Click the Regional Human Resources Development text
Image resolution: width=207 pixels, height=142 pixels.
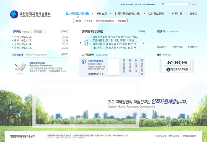[x=41, y=64]
